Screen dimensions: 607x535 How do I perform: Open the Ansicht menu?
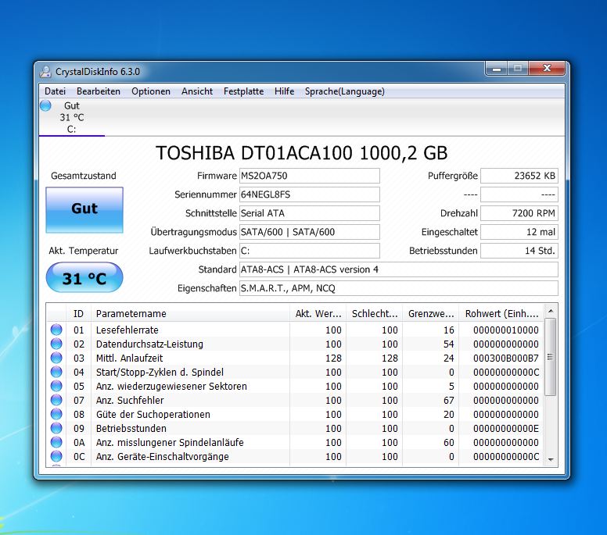[x=197, y=91]
